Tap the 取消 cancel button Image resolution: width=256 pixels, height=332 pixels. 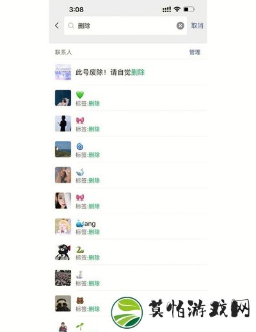pyautogui.click(x=197, y=26)
